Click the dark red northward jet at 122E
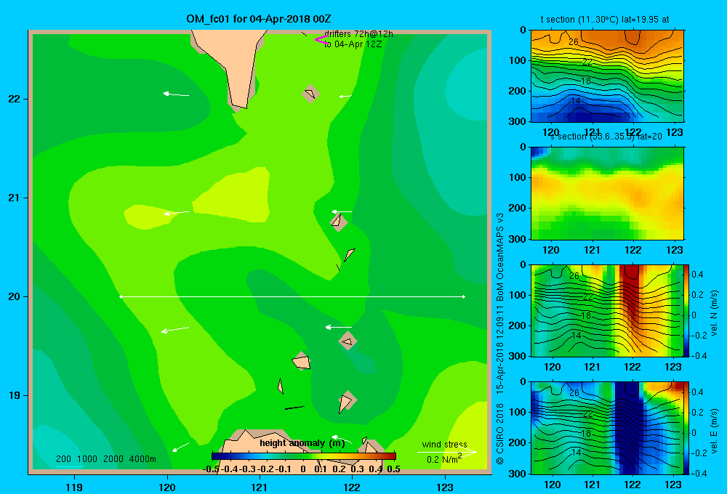The image size is (727, 494). point(630,292)
